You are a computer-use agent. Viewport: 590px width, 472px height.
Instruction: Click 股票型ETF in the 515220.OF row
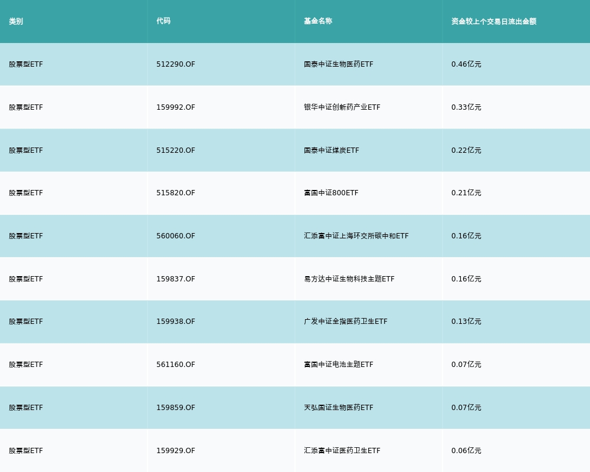[x=26, y=150]
